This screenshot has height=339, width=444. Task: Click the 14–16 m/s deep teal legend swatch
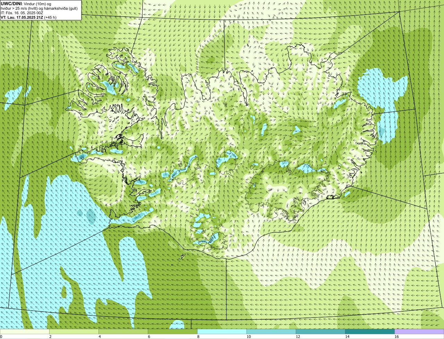point(370,332)
